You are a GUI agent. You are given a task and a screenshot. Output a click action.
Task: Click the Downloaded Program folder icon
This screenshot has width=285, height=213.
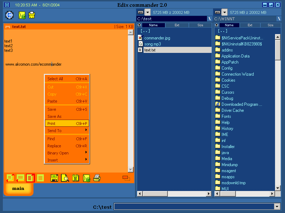(218, 104)
